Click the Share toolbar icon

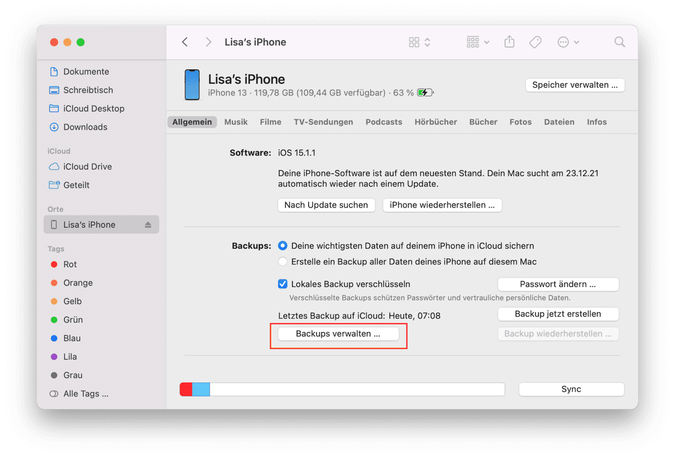(x=510, y=42)
